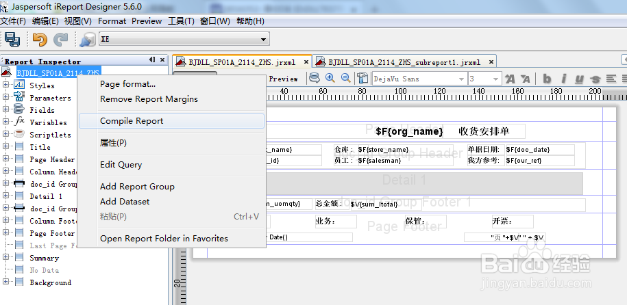
Task: Choose Compile Report from context menu
Action: [x=171, y=121]
